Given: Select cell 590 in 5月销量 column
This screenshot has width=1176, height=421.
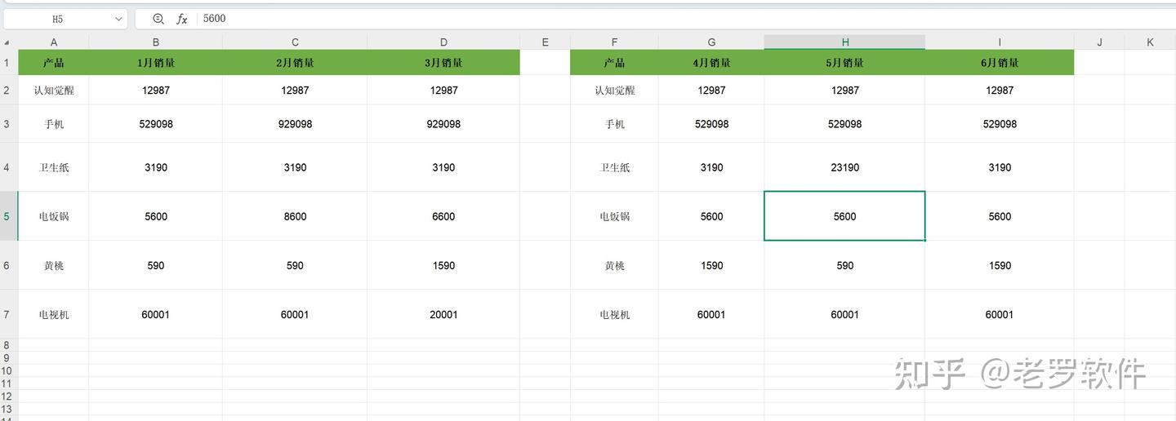Looking at the screenshot, I should [844, 265].
